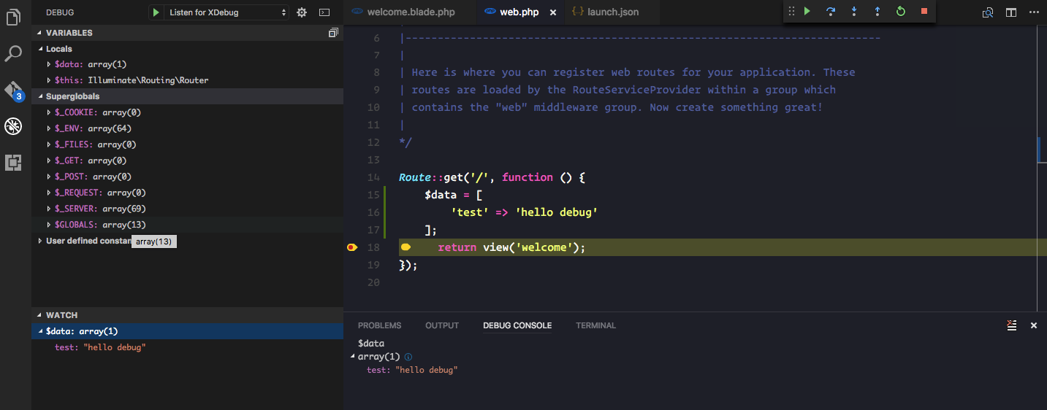This screenshot has height=410, width=1047.
Task: Click the return view('welcome') line
Action: pyautogui.click(x=512, y=247)
